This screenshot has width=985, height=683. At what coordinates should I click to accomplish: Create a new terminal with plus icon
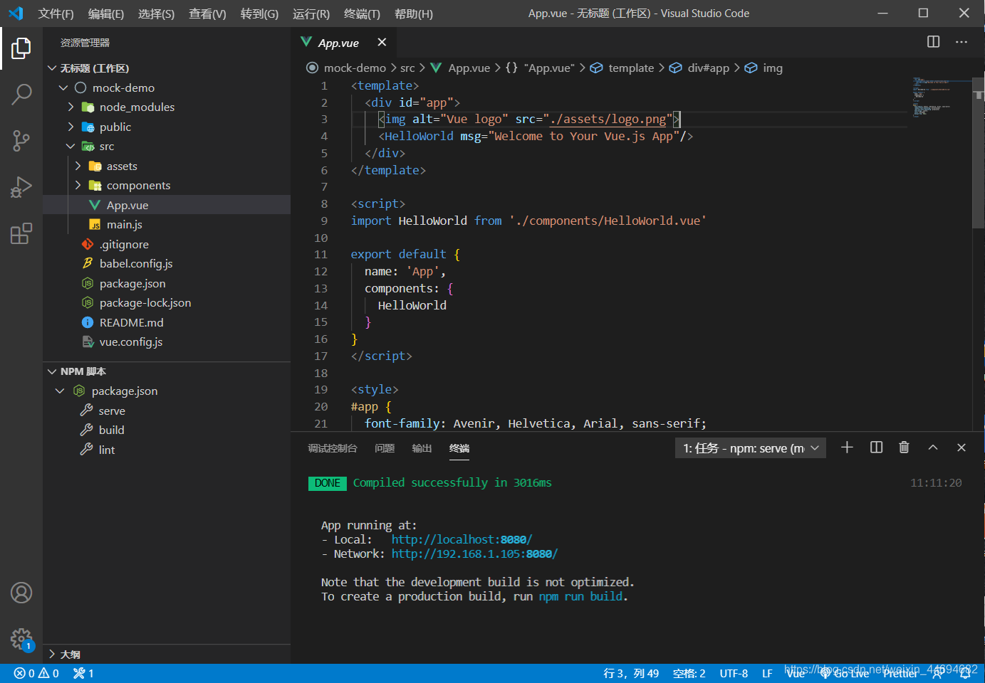[x=847, y=448]
